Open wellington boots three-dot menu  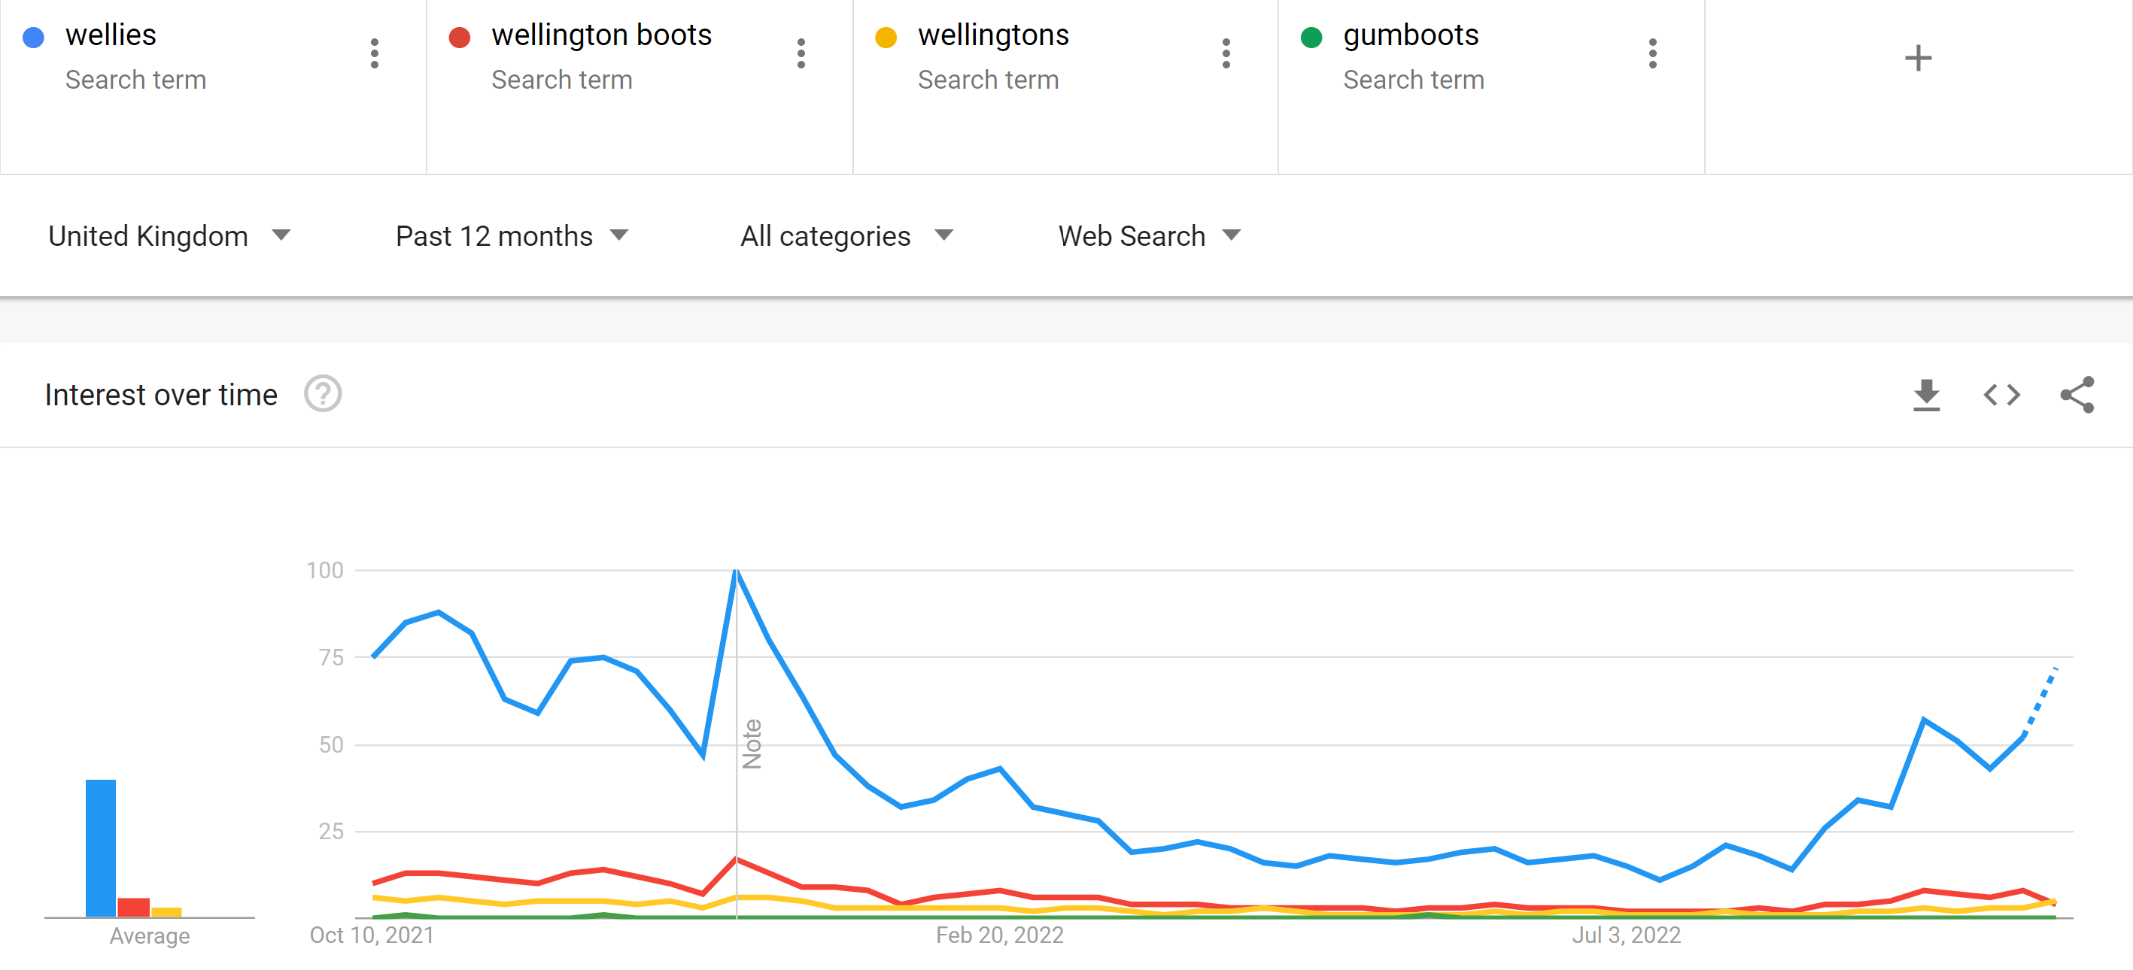click(x=801, y=54)
